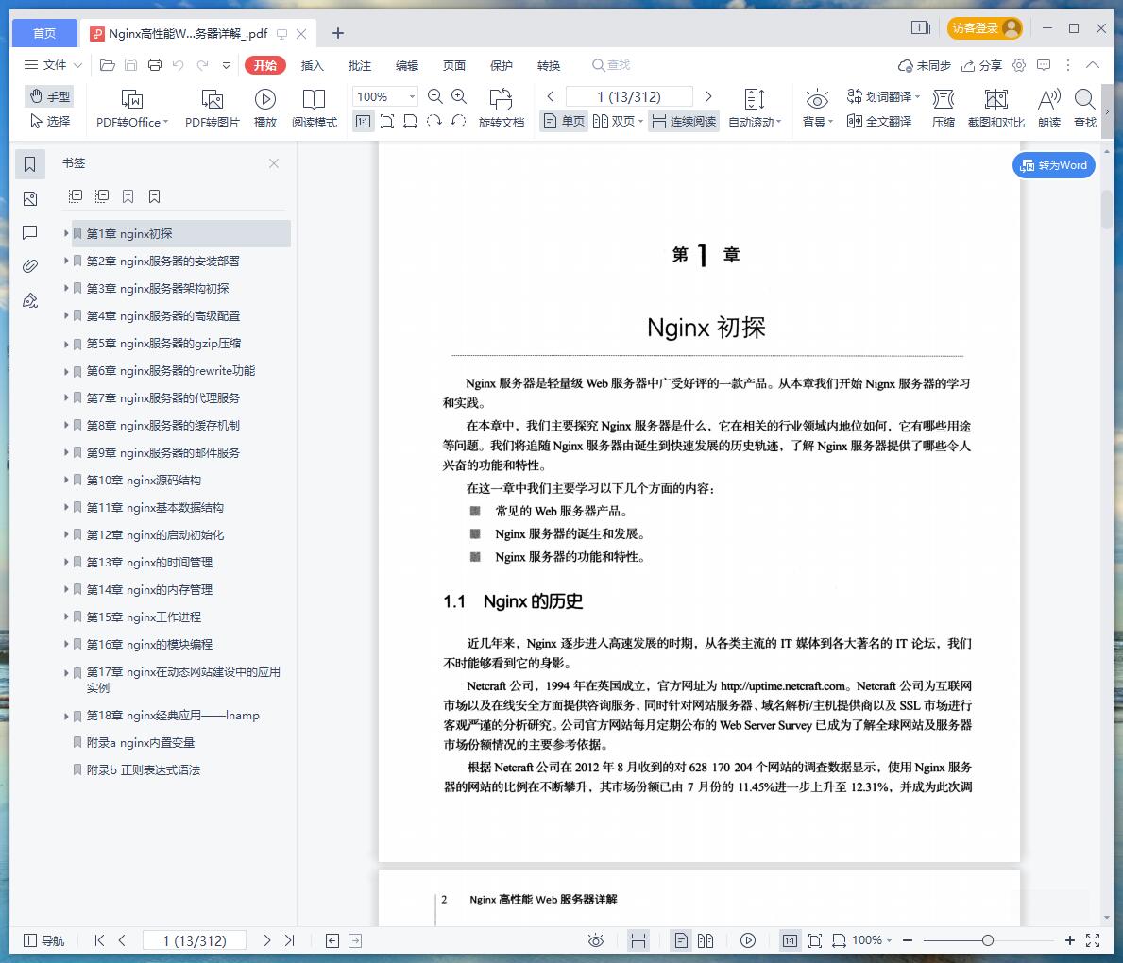The width and height of the screenshot is (1123, 963).
Task: Open the 压缩 compress tool
Action: click(x=944, y=109)
